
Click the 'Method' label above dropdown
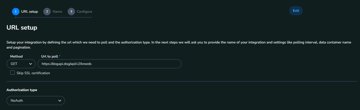pos(16,57)
